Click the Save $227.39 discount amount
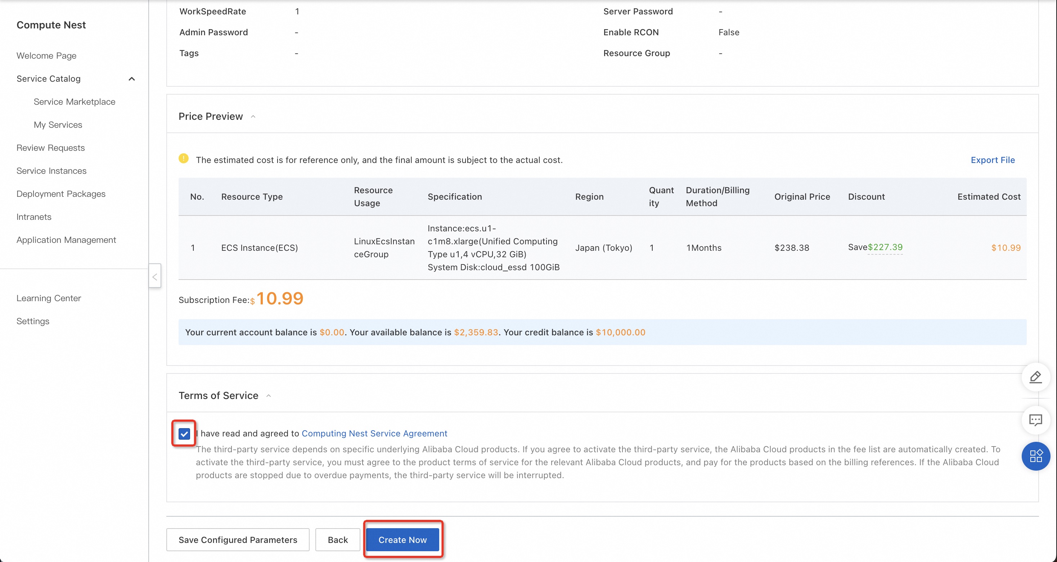The width and height of the screenshot is (1057, 562). tap(885, 248)
